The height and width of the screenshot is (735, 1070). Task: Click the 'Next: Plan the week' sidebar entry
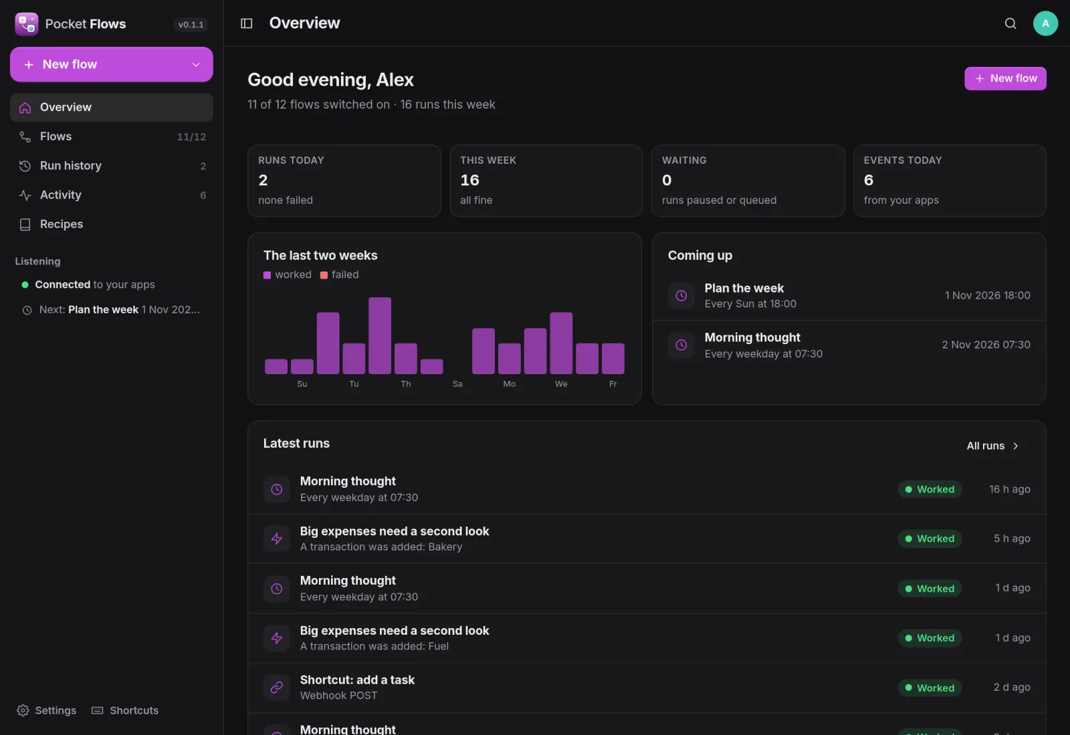pos(111,310)
